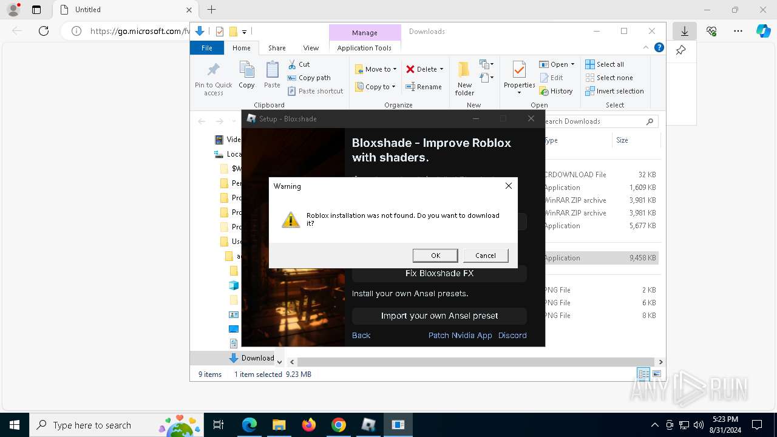Refresh the Edge page

click(x=44, y=31)
